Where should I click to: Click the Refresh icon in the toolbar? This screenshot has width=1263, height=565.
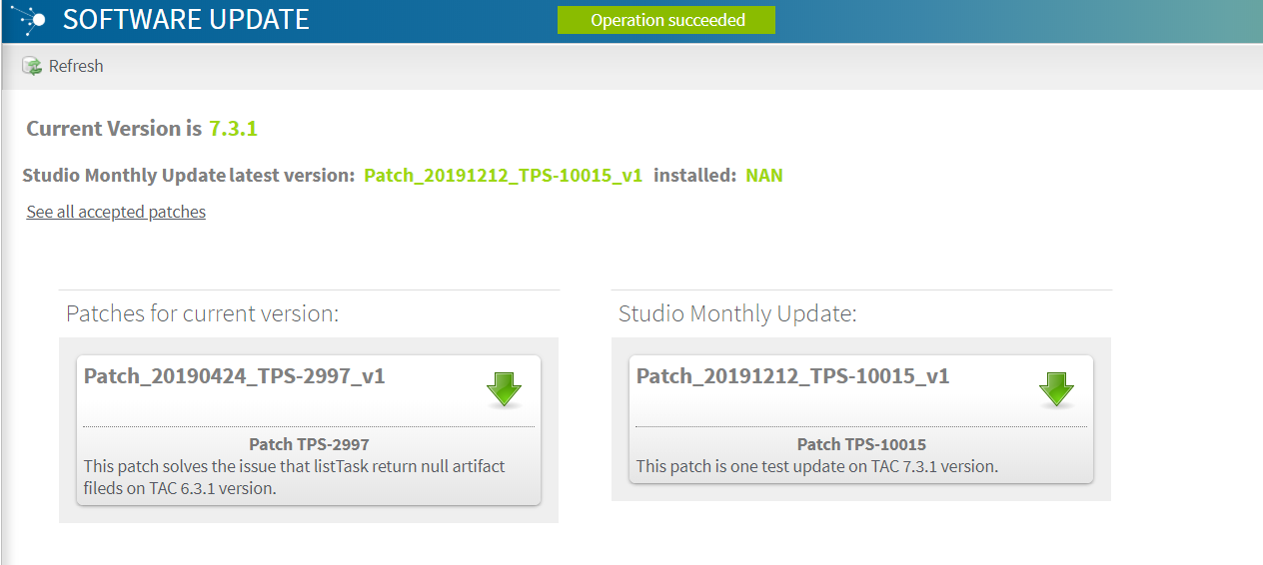[32, 66]
